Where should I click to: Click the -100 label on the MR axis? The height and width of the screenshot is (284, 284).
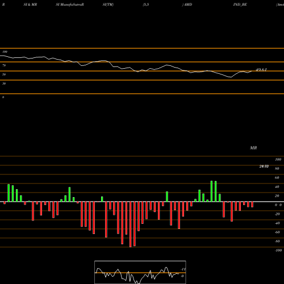point(278,250)
